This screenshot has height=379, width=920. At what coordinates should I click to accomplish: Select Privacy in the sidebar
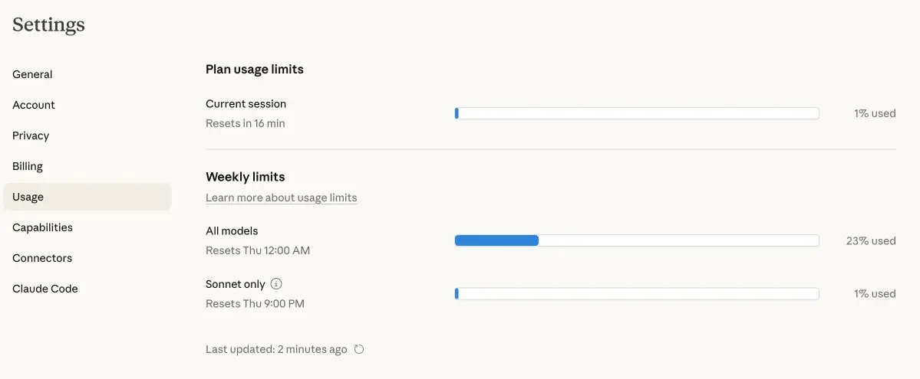coord(31,136)
